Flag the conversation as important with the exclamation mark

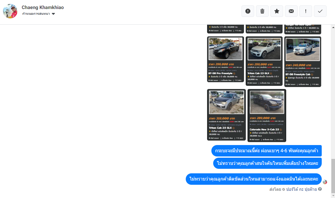[x=306, y=11]
